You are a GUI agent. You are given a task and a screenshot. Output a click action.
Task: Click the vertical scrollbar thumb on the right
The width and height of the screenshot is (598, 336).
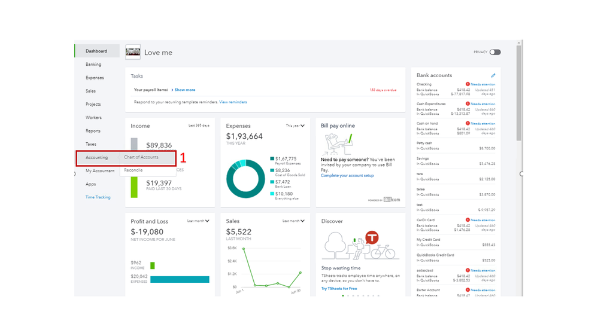pos(518,93)
